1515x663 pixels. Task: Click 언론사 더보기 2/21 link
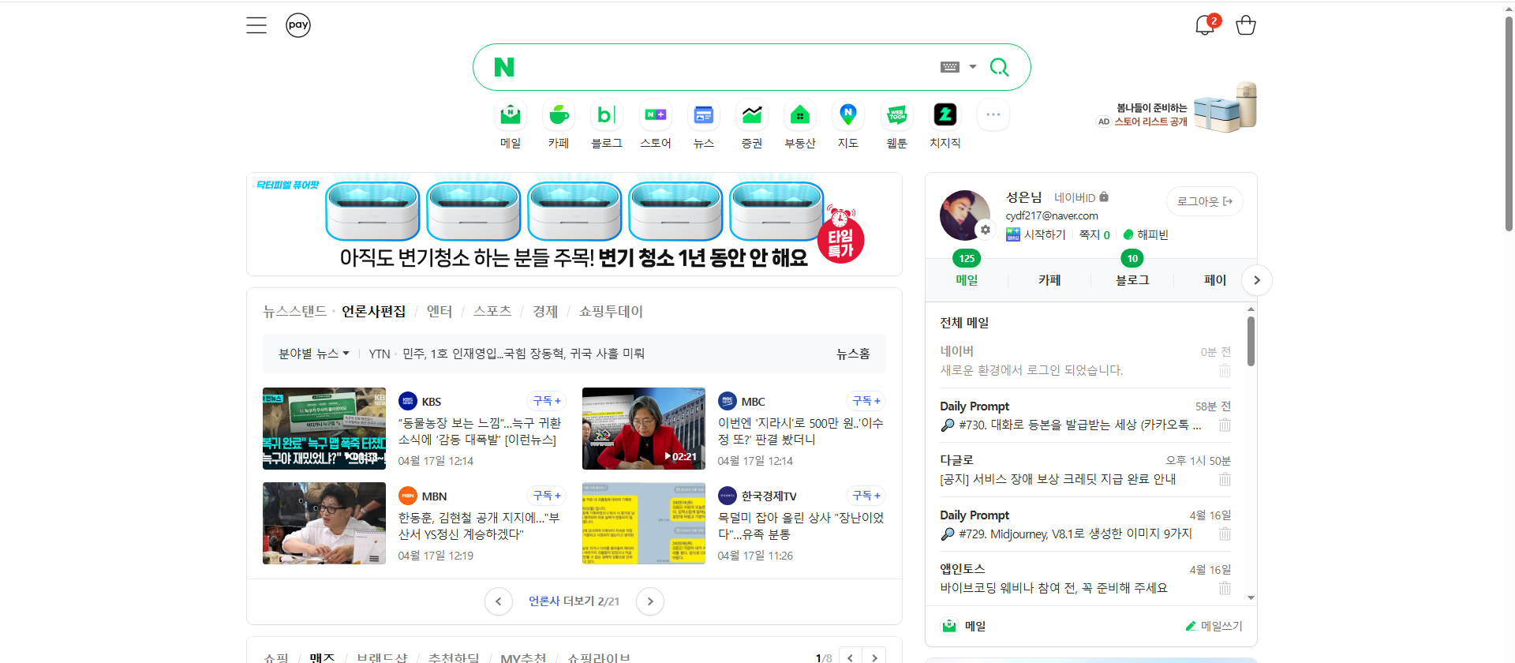pos(574,601)
